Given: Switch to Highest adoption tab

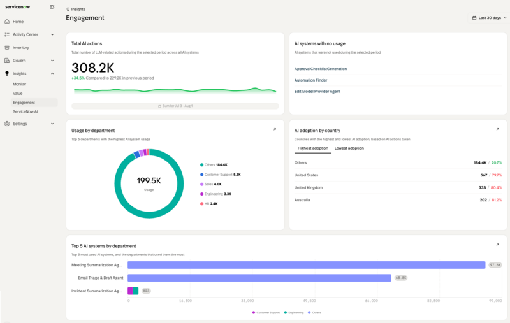Looking at the screenshot, I should click(x=313, y=148).
